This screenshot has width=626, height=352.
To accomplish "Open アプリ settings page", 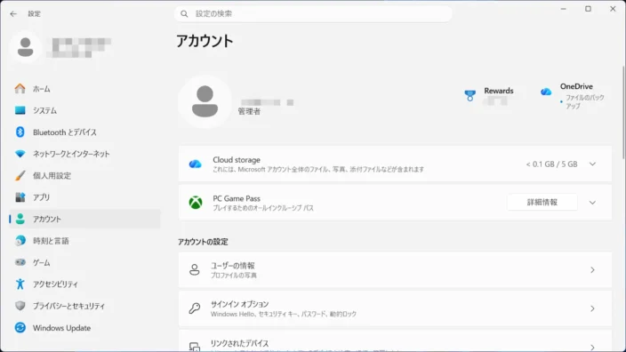I will 84,197.
